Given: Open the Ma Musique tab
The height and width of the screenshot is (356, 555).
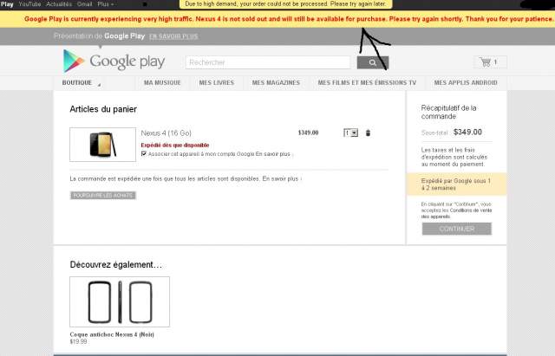Looking at the screenshot, I should (165, 83).
